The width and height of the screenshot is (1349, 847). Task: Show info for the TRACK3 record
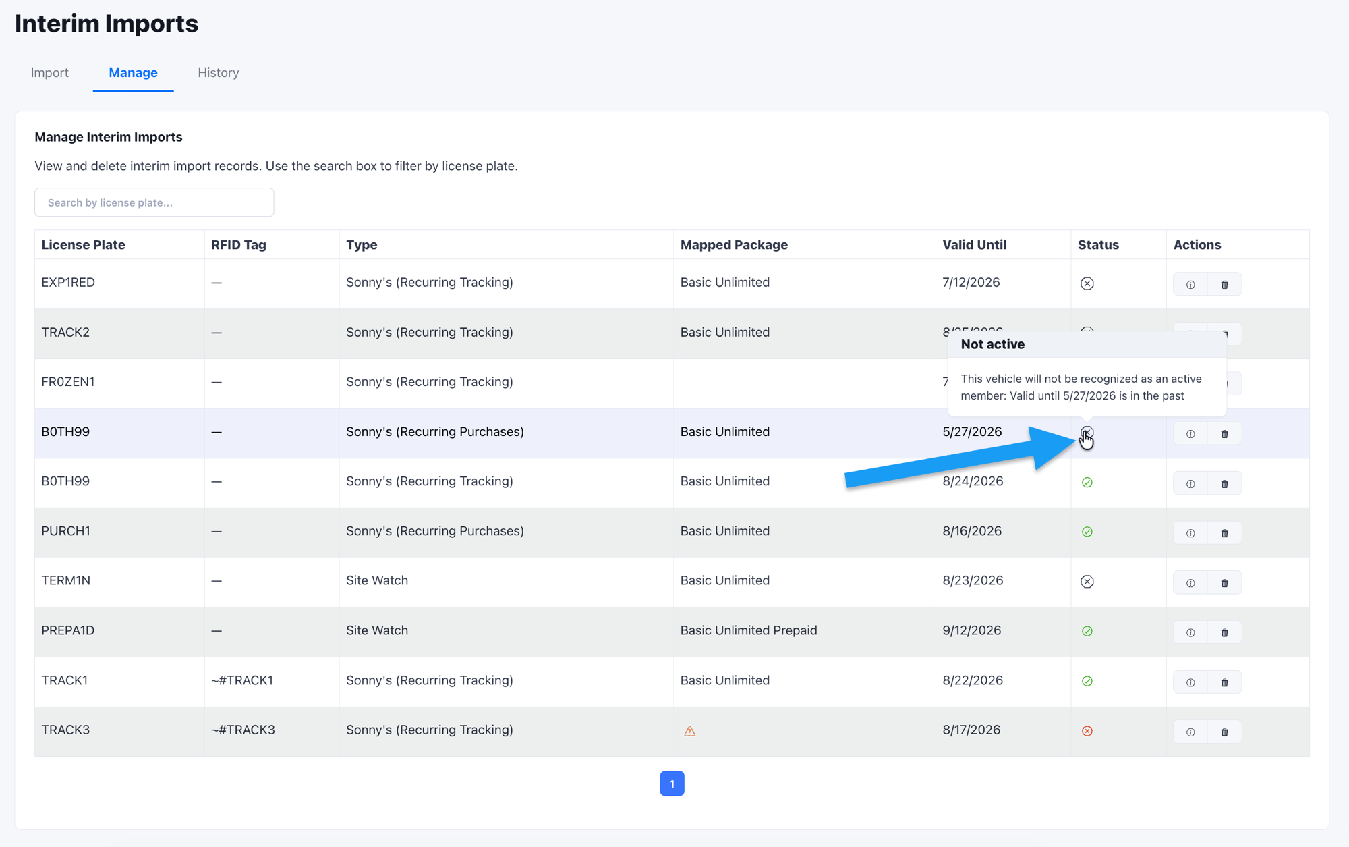click(1190, 732)
